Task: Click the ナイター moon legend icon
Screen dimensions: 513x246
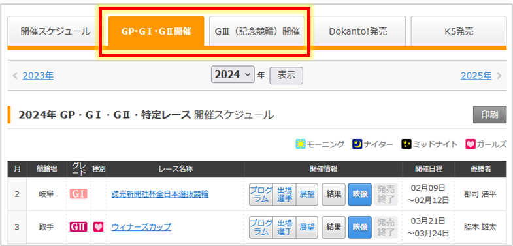Action: [357, 144]
